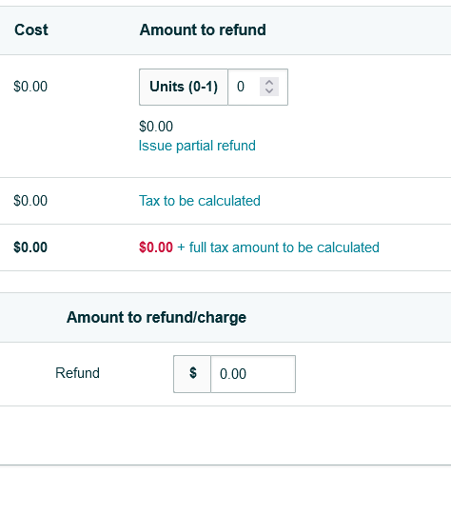This screenshot has width=451, height=514.
Task: Click the $0.00 amount under the Units field
Action: click(x=156, y=127)
